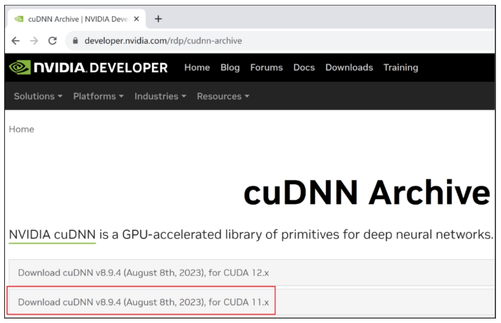Reload the page with refresh icon
501x323 pixels.
point(52,41)
